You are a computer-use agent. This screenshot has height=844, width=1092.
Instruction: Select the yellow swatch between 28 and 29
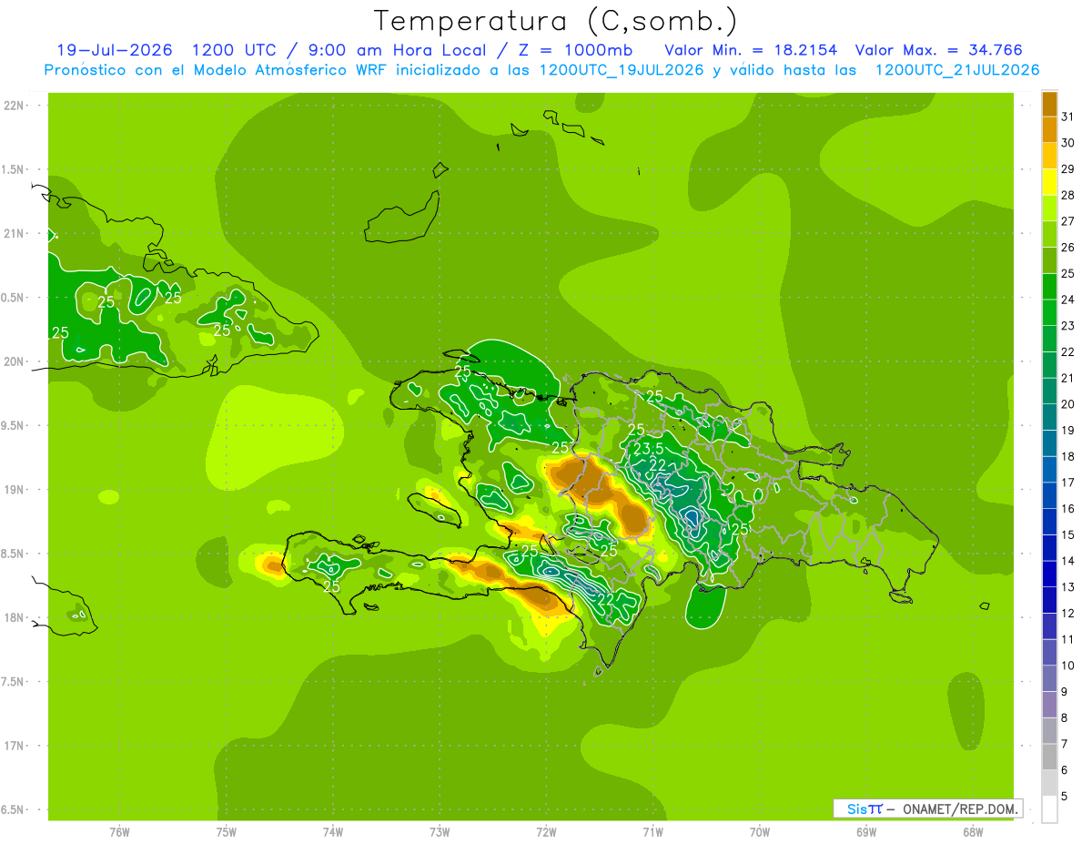point(1049,182)
